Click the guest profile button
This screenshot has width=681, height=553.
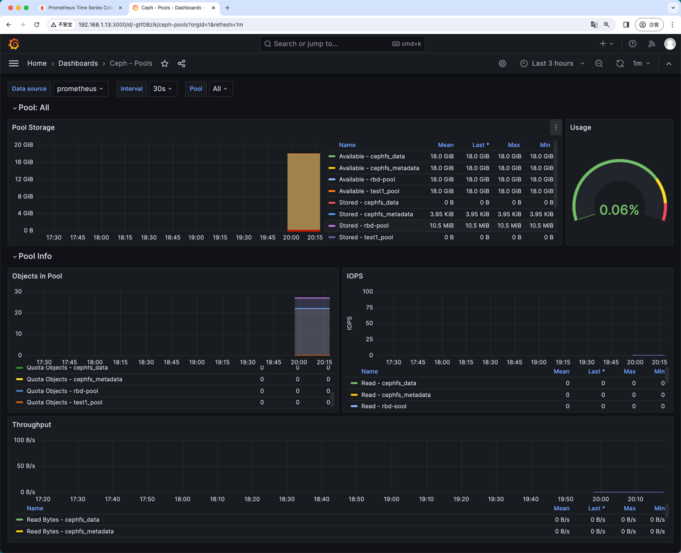[649, 25]
